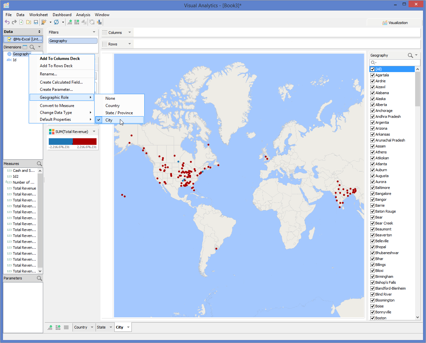Click the Dimensions table view icon
426x343 pixels.
[25, 47]
